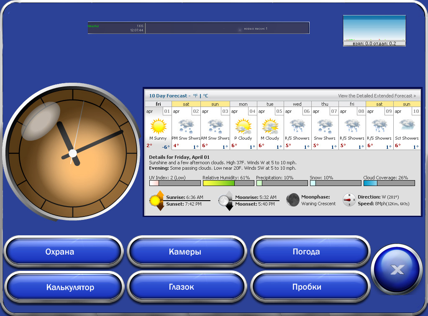The height and width of the screenshot is (316, 428).
Task: Click the wind direction compass icon
Action: coord(349,200)
